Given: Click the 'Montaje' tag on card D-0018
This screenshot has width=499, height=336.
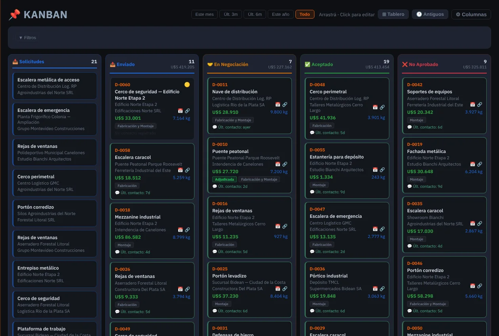Looking at the screenshot, I should (124, 245).
